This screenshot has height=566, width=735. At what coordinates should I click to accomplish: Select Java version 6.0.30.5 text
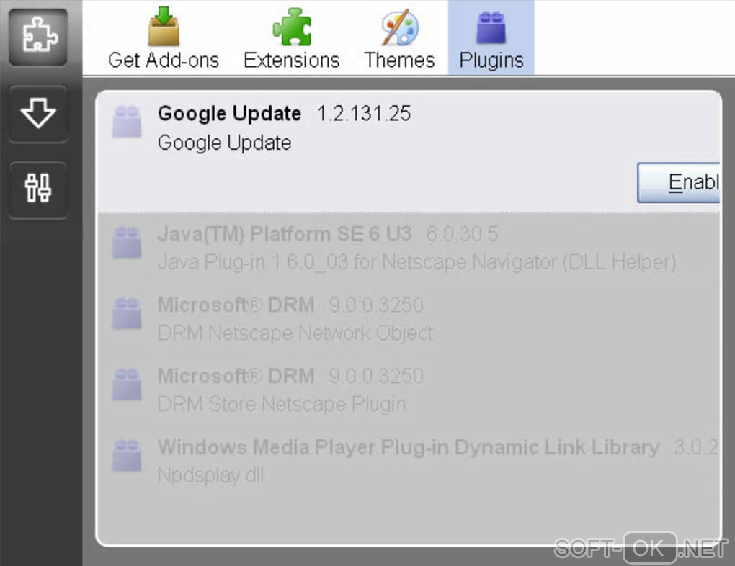462,234
